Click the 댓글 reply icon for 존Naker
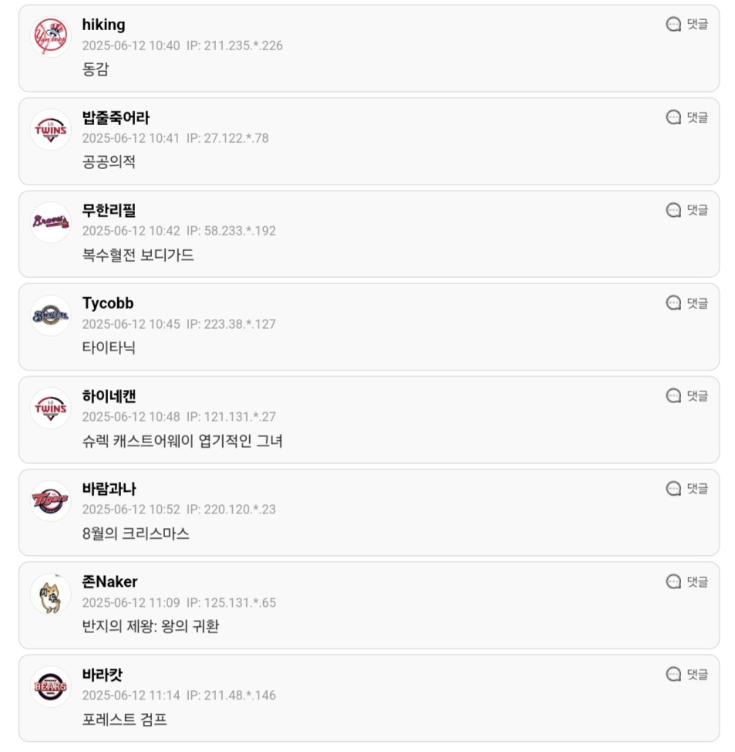Viewport: 735px width, 752px height. (x=673, y=581)
